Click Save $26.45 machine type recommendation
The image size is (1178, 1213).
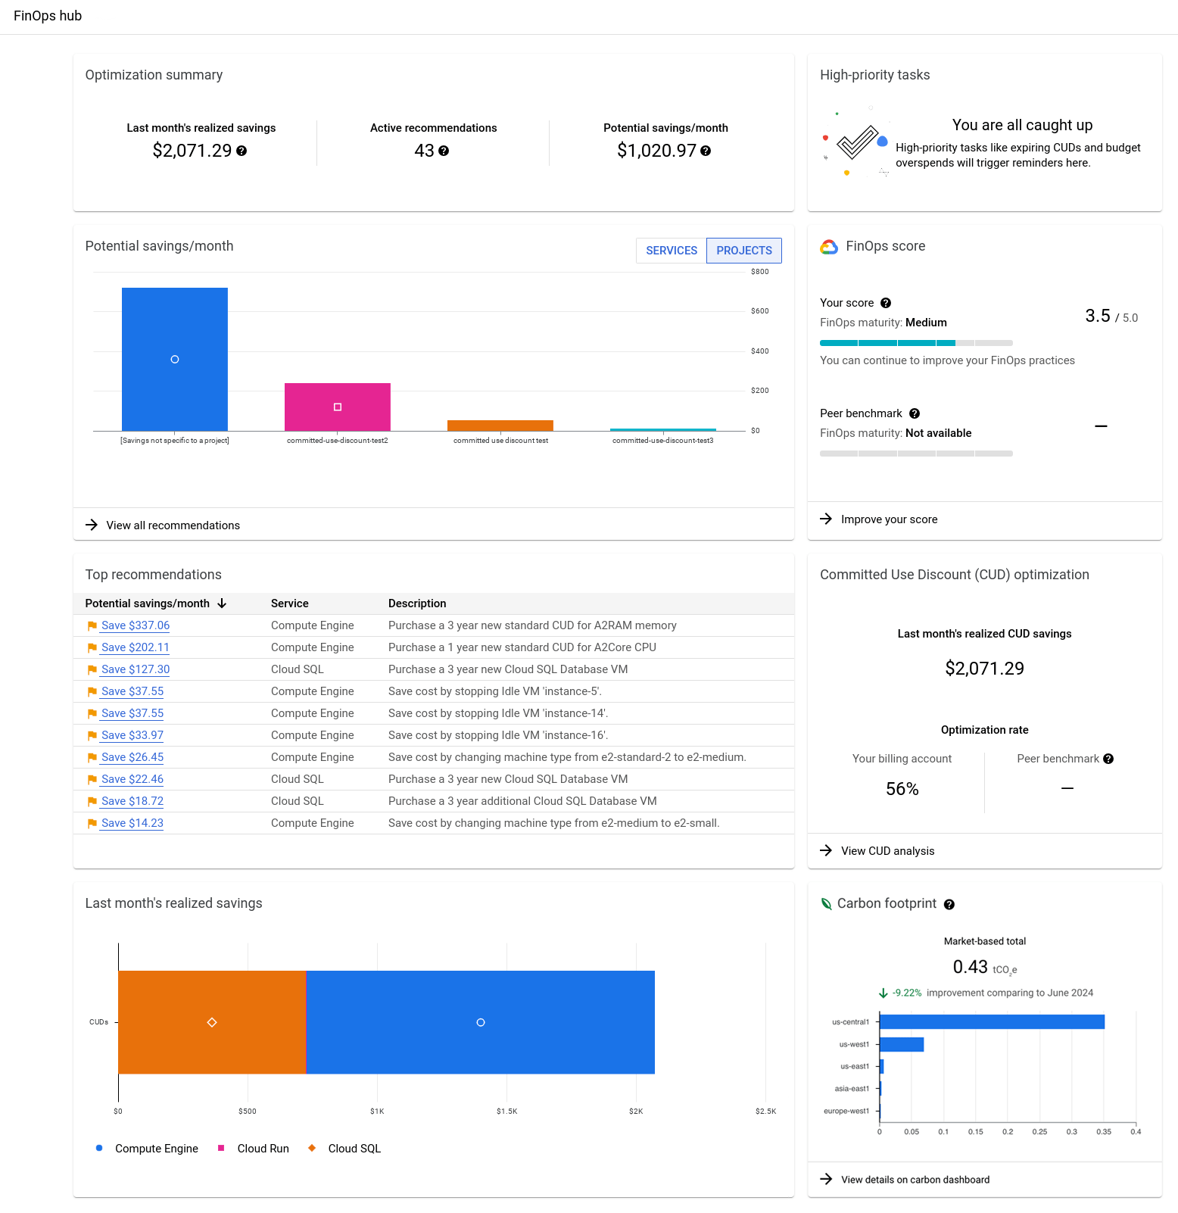[x=132, y=757]
